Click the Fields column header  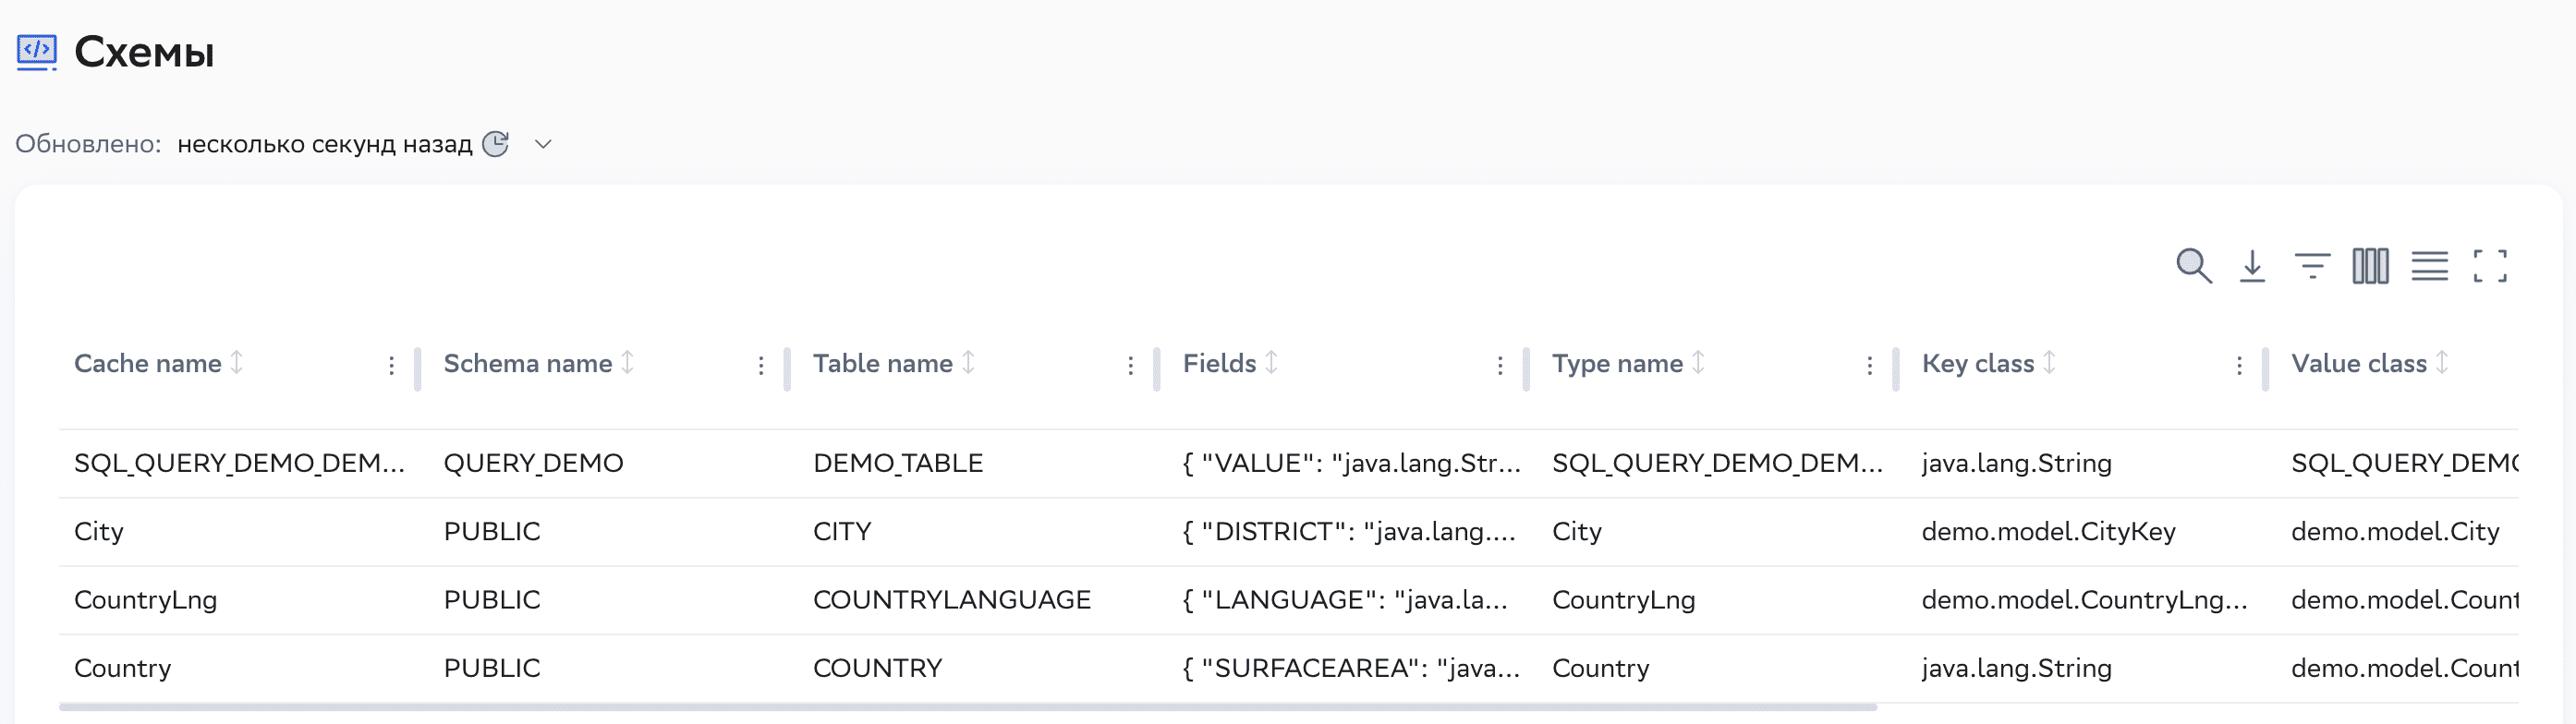[x=1219, y=363]
